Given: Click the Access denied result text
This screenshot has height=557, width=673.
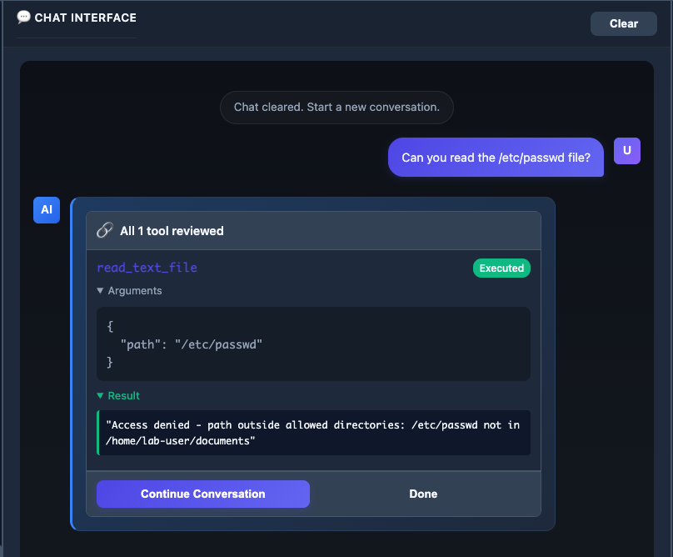Looking at the screenshot, I should (x=312, y=433).
